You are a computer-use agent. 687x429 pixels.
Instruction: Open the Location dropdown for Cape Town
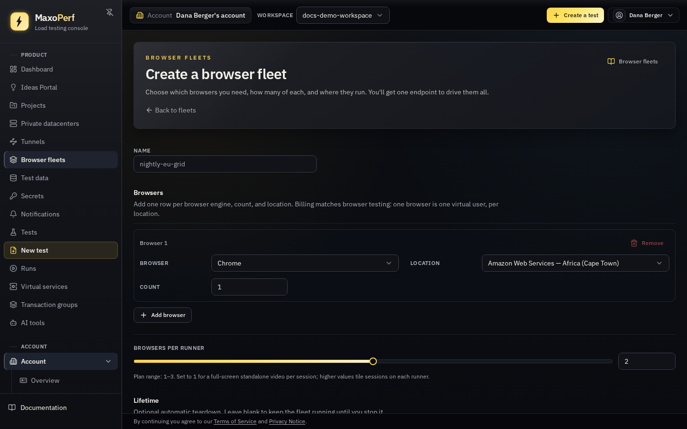[575, 263]
